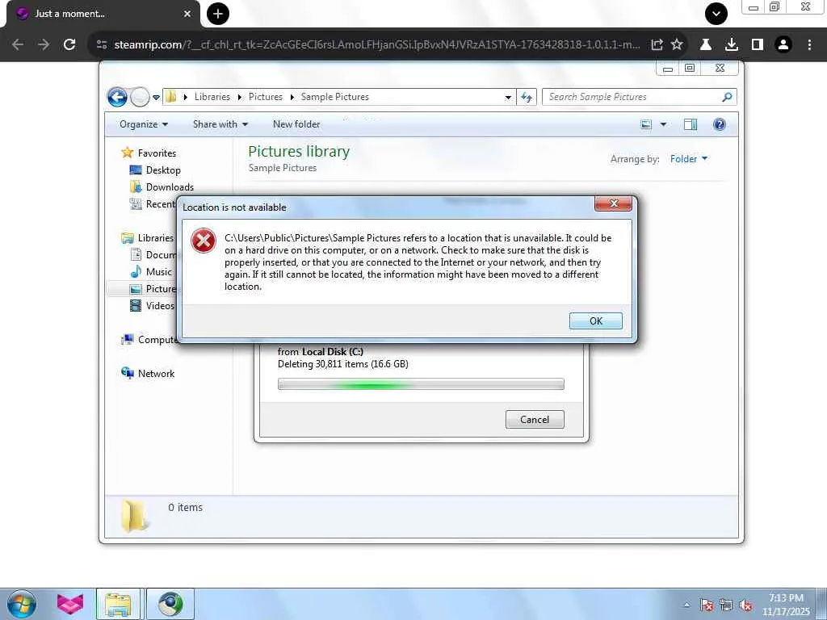Viewport: 827px width, 620px height.
Task: Go back in Explorer with the blue arrow
Action: [x=117, y=97]
